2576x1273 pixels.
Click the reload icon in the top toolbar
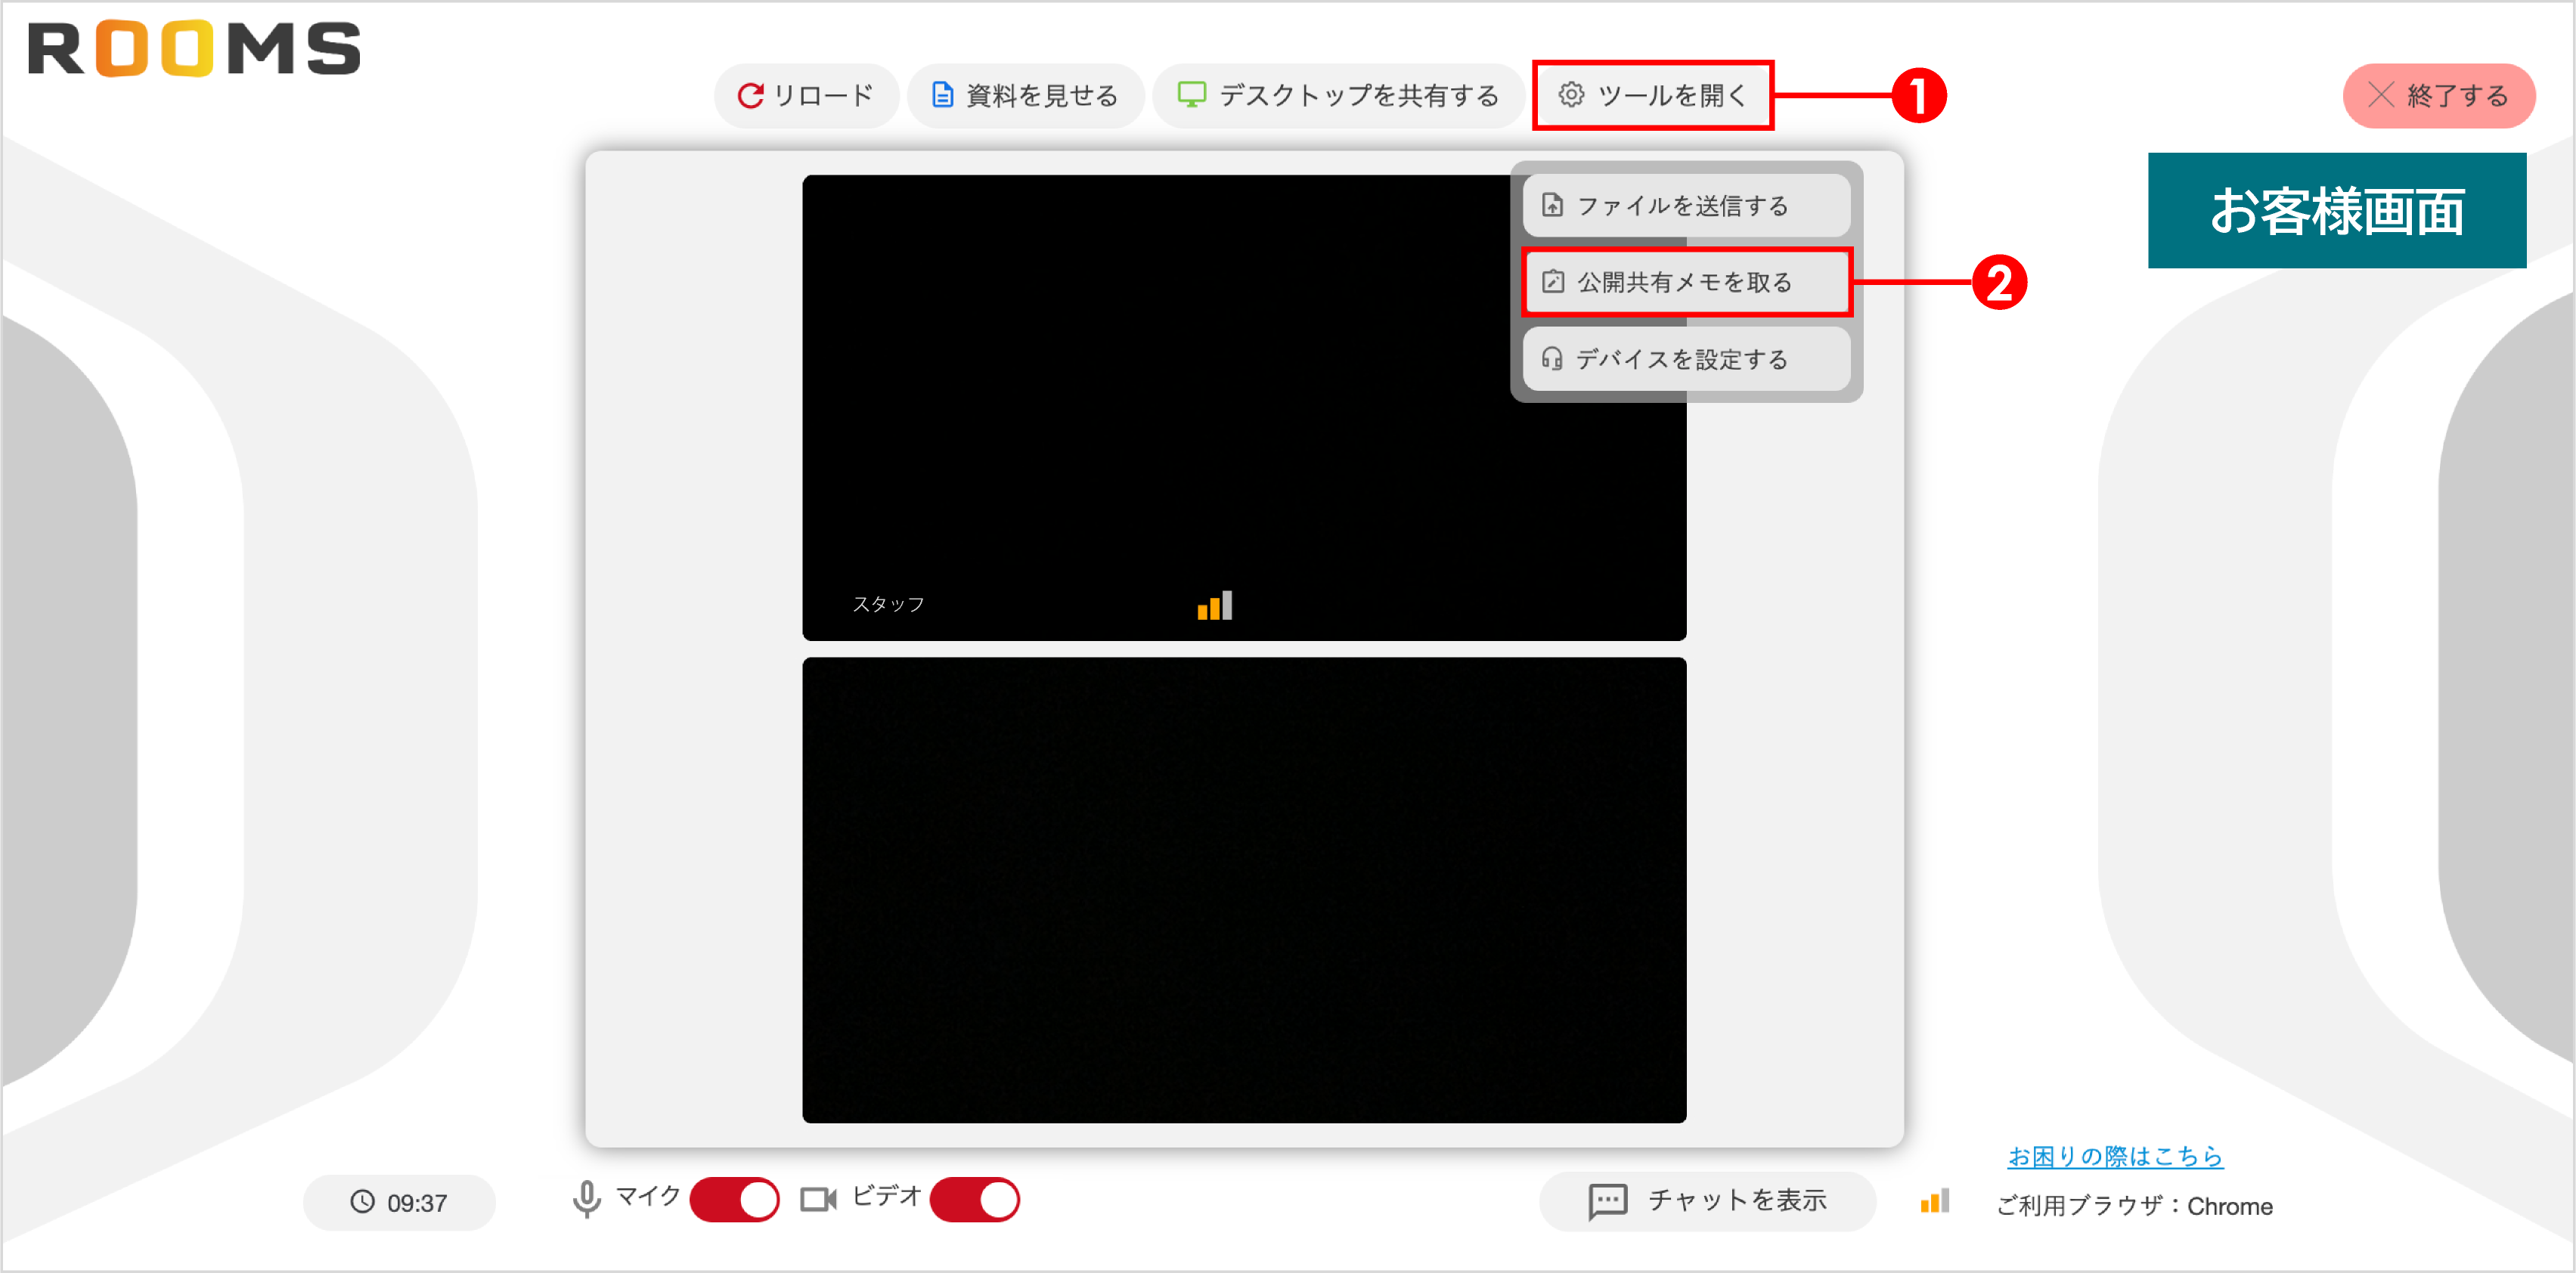tap(751, 95)
